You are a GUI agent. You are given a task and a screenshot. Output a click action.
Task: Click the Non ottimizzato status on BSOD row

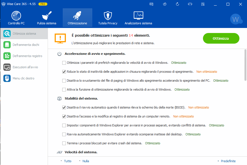[198, 107]
